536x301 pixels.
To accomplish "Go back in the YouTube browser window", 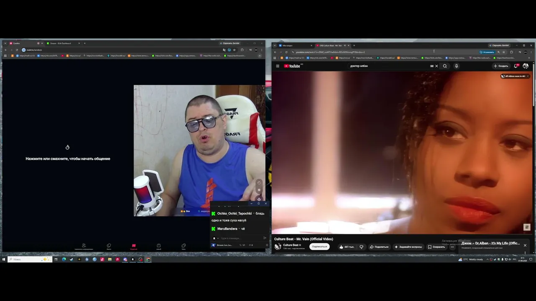I will [x=275, y=52].
